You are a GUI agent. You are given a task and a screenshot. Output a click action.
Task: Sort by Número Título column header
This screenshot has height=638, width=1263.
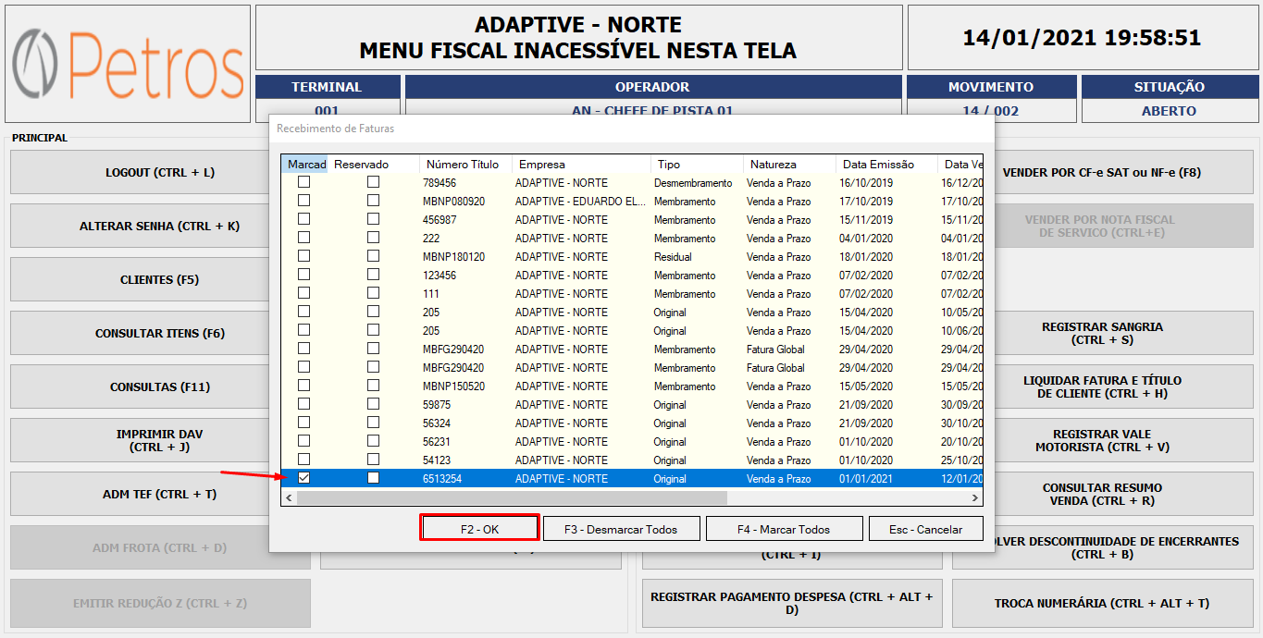466,164
